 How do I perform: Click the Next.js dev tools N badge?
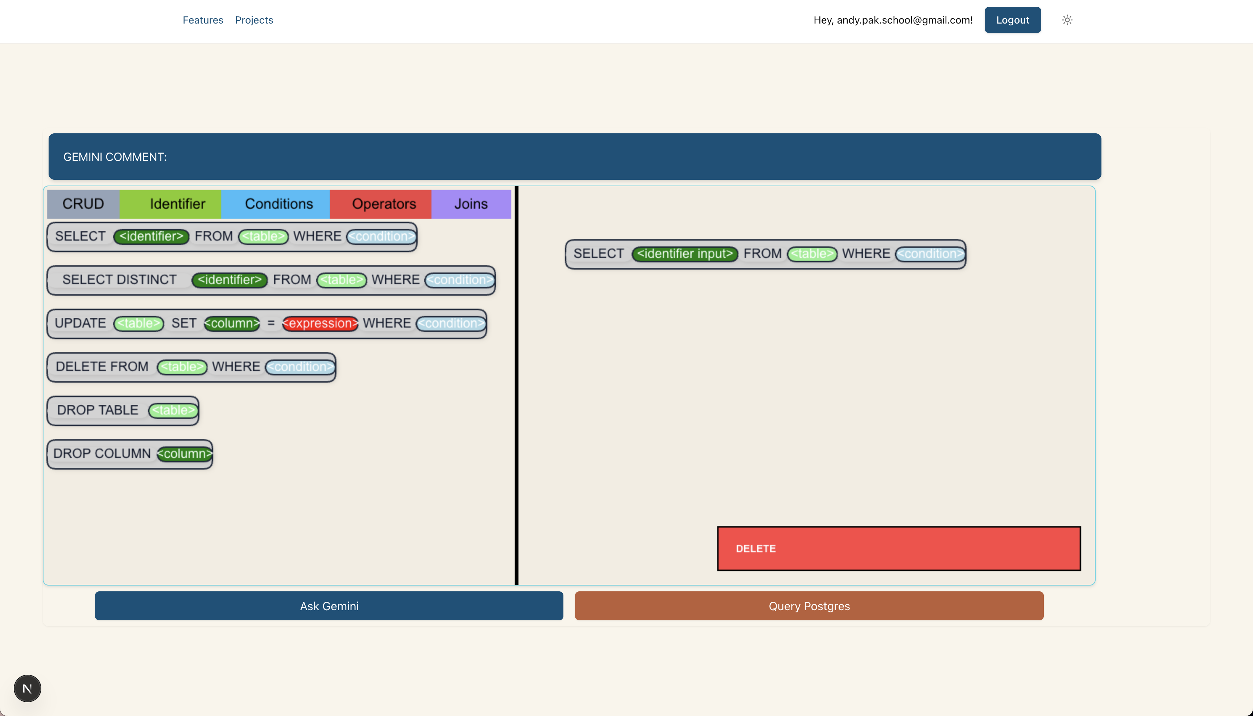pos(28,688)
